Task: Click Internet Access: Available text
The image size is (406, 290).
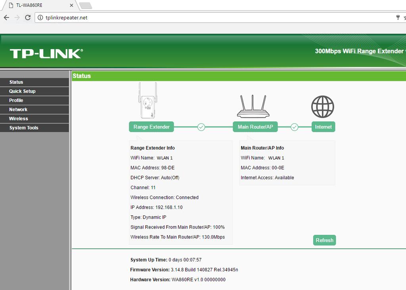Action: [267, 177]
